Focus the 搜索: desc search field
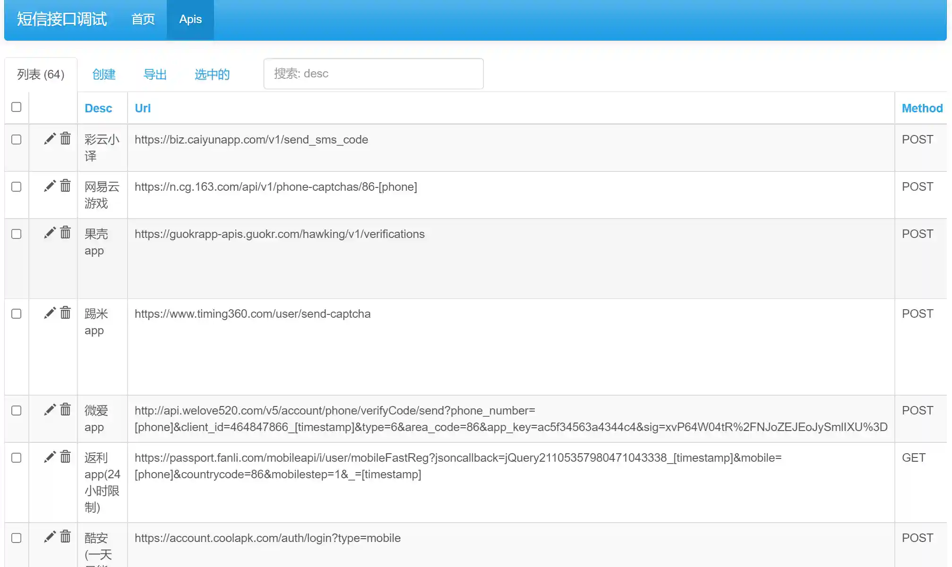952x567 pixels. pos(373,74)
